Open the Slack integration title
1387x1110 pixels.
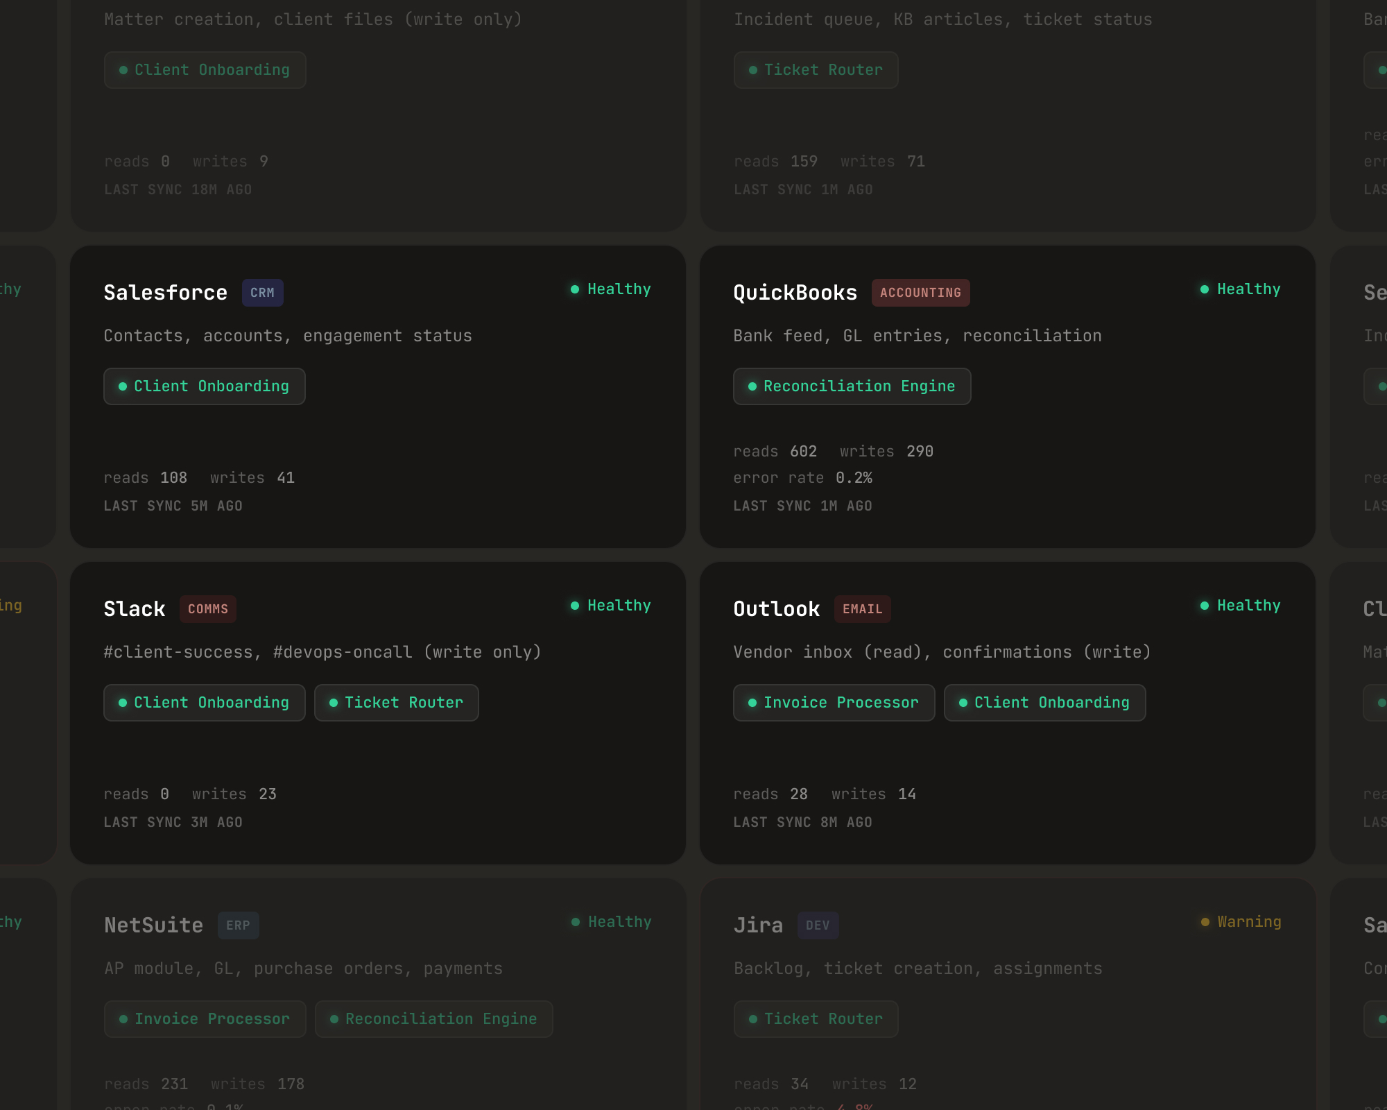pyautogui.click(x=135, y=609)
